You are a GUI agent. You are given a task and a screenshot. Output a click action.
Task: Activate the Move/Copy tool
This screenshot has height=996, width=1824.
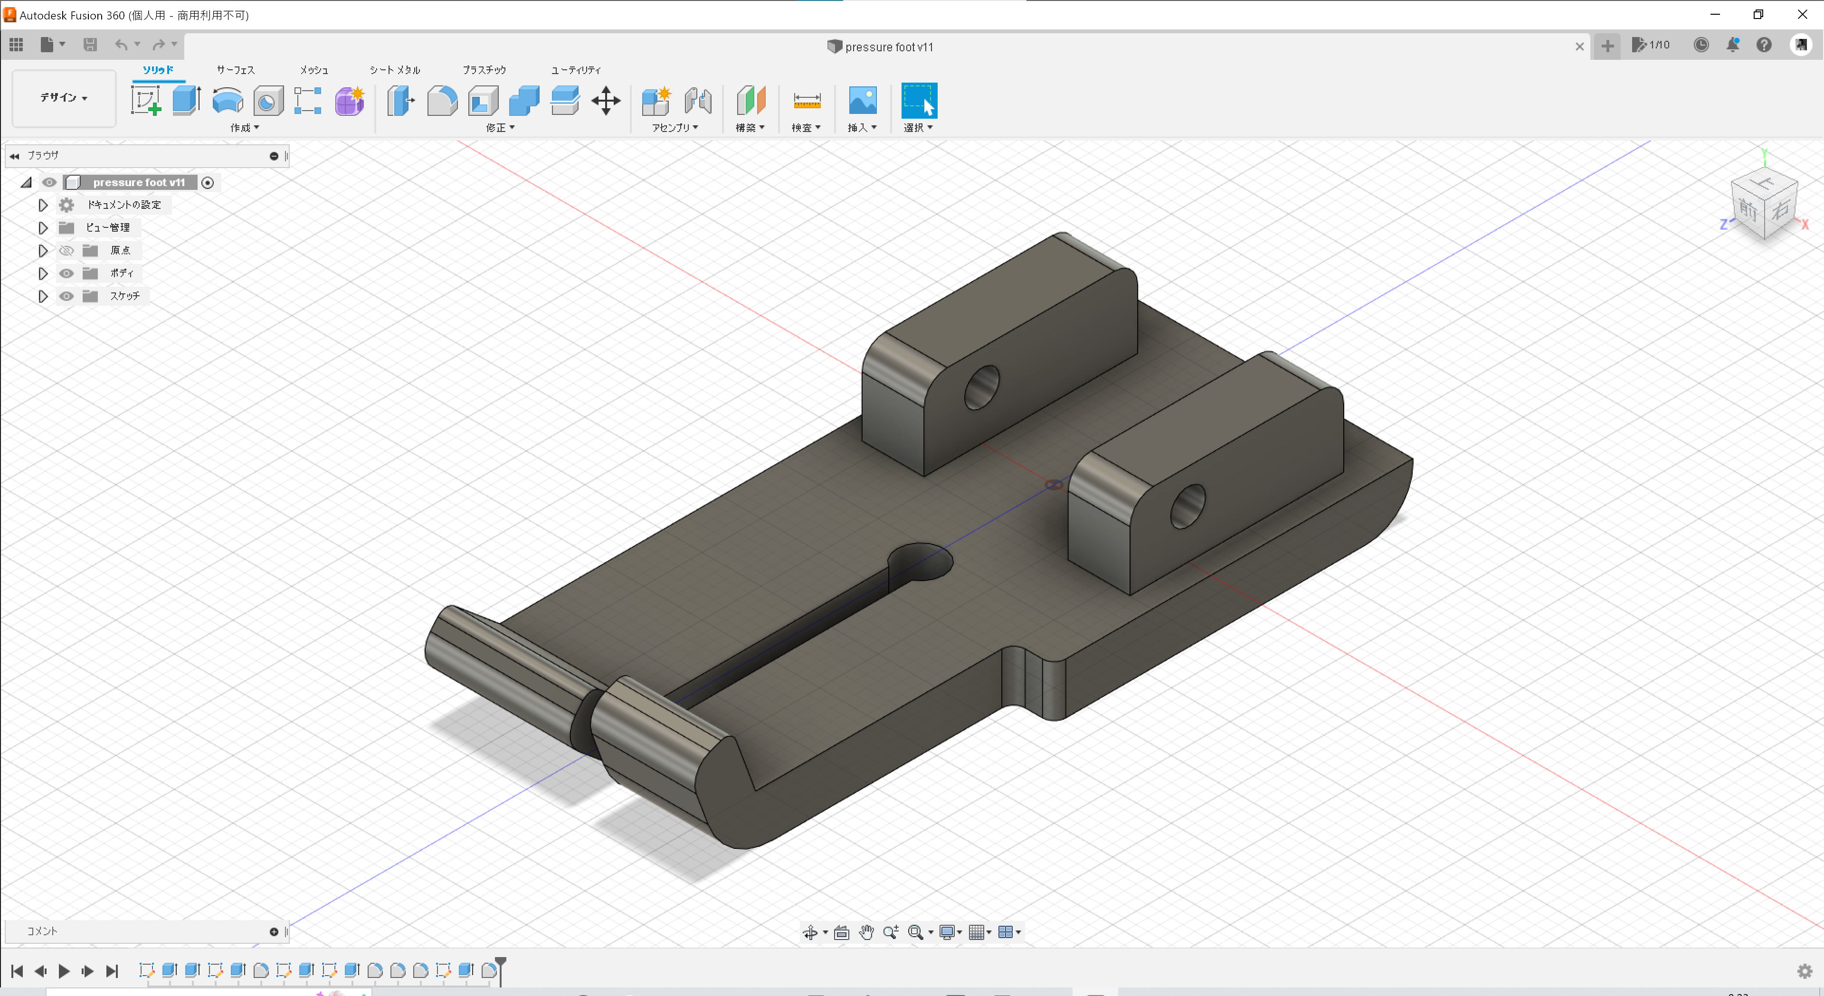pyautogui.click(x=606, y=101)
